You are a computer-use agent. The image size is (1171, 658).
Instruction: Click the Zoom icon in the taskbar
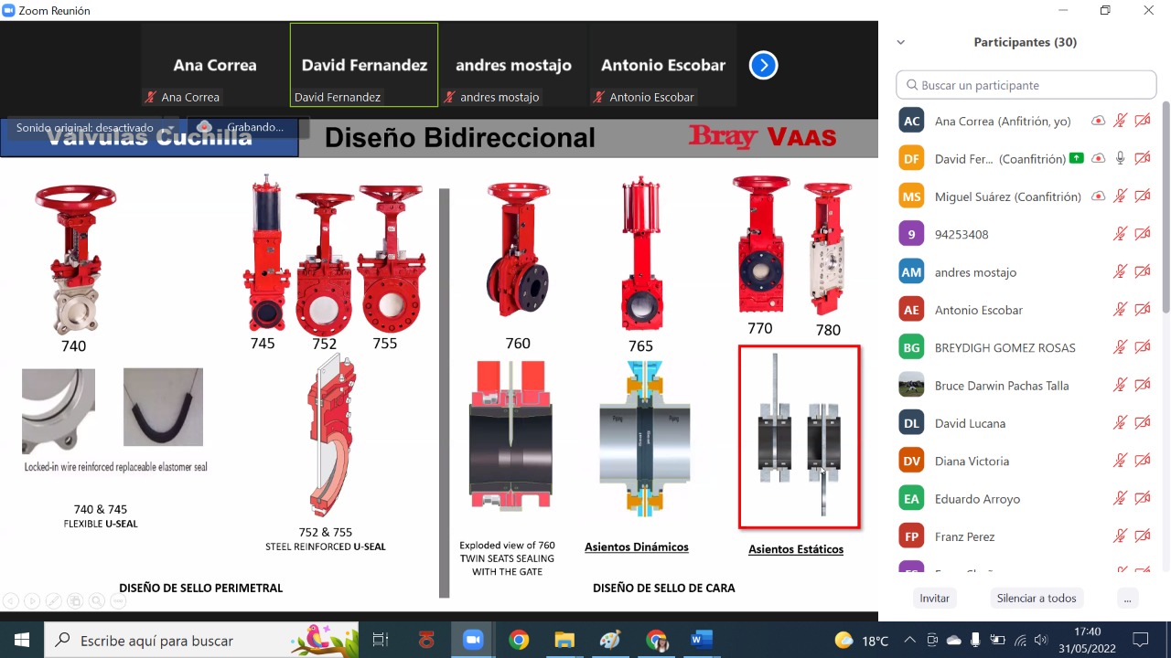(473, 640)
